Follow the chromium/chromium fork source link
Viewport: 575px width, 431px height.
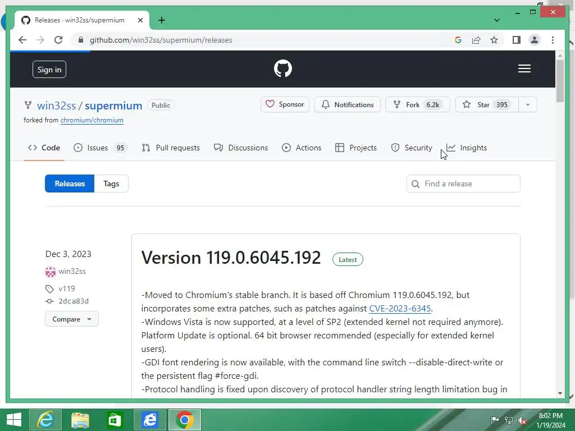[x=92, y=120]
